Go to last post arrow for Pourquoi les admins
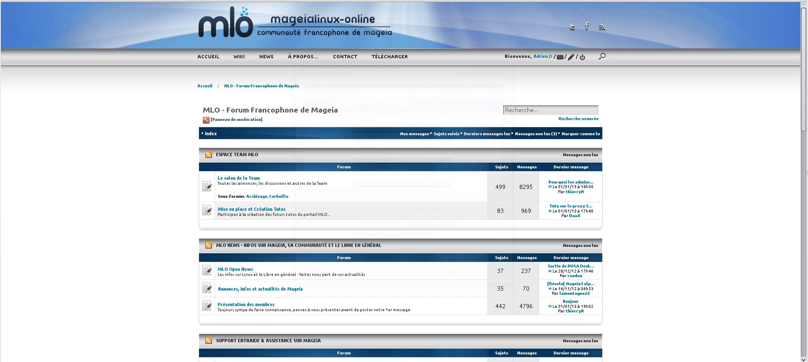Image resolution: width=808 pixels, height=362 pixels. pyautogui.click(x=550, y=186)
